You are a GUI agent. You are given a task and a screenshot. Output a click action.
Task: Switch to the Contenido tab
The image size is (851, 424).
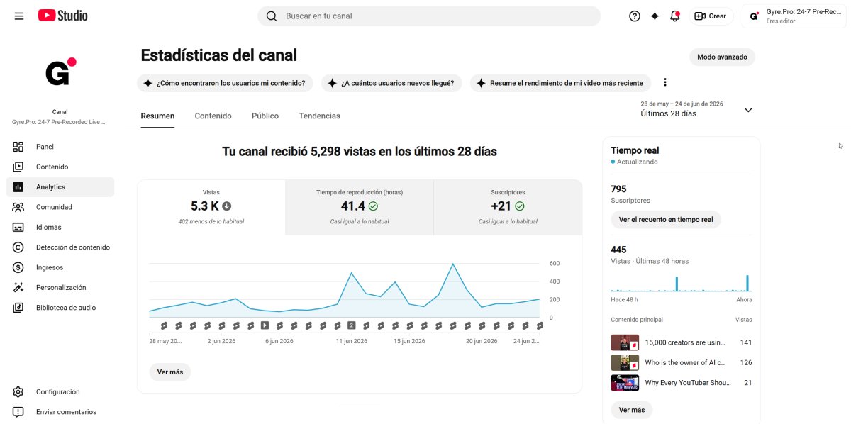213,116
